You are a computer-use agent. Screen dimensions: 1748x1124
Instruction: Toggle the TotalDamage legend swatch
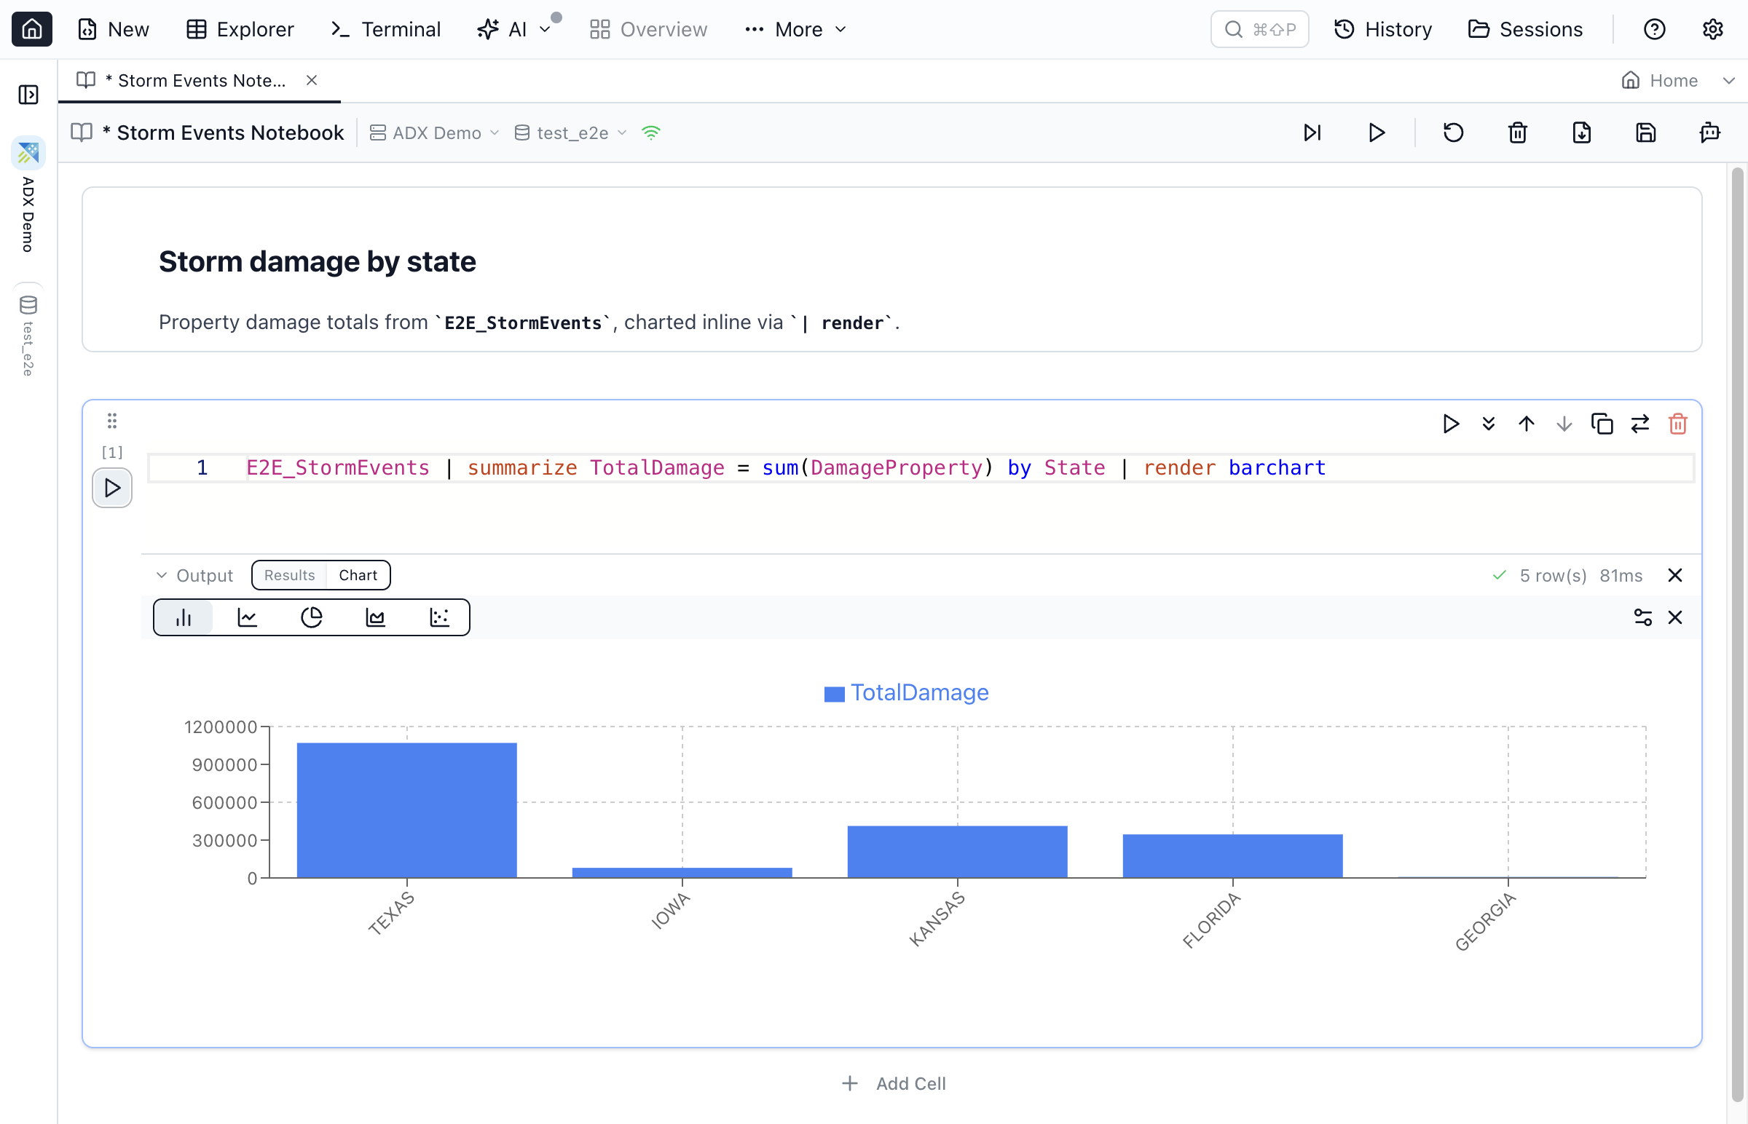click(834, 693)
